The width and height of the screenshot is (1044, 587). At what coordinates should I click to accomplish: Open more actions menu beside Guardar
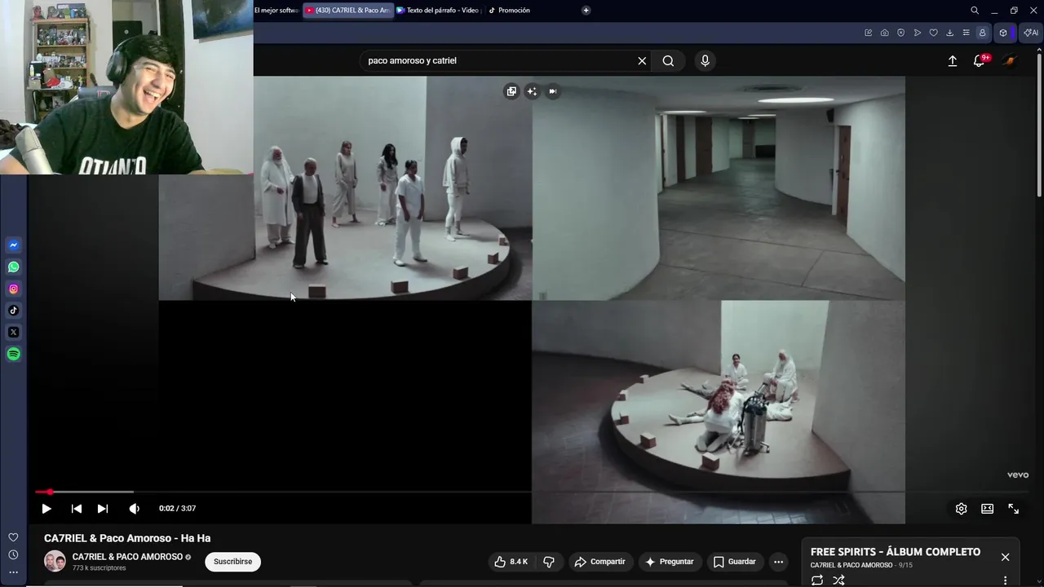pos(778,562)
